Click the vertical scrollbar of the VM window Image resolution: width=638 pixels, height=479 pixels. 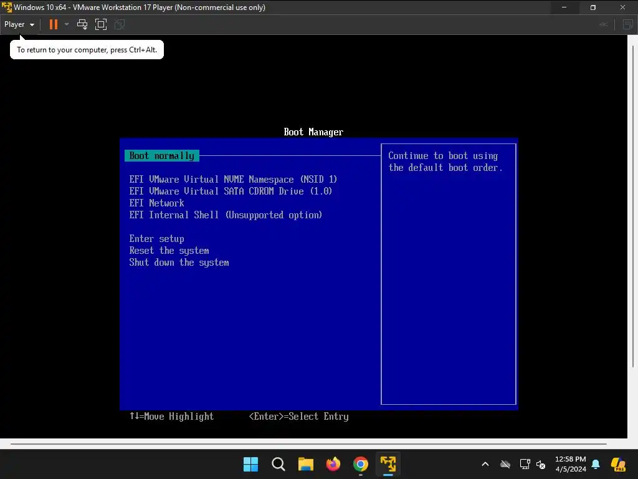[x=633, y=206]
